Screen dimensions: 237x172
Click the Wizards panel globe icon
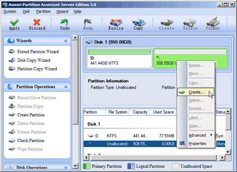(x=11, y=41)
